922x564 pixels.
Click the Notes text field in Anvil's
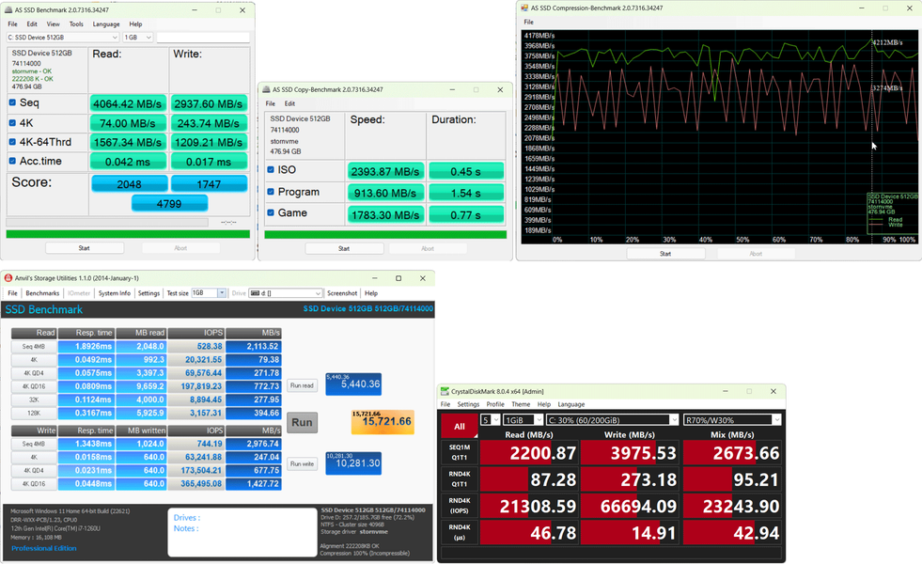242,532
